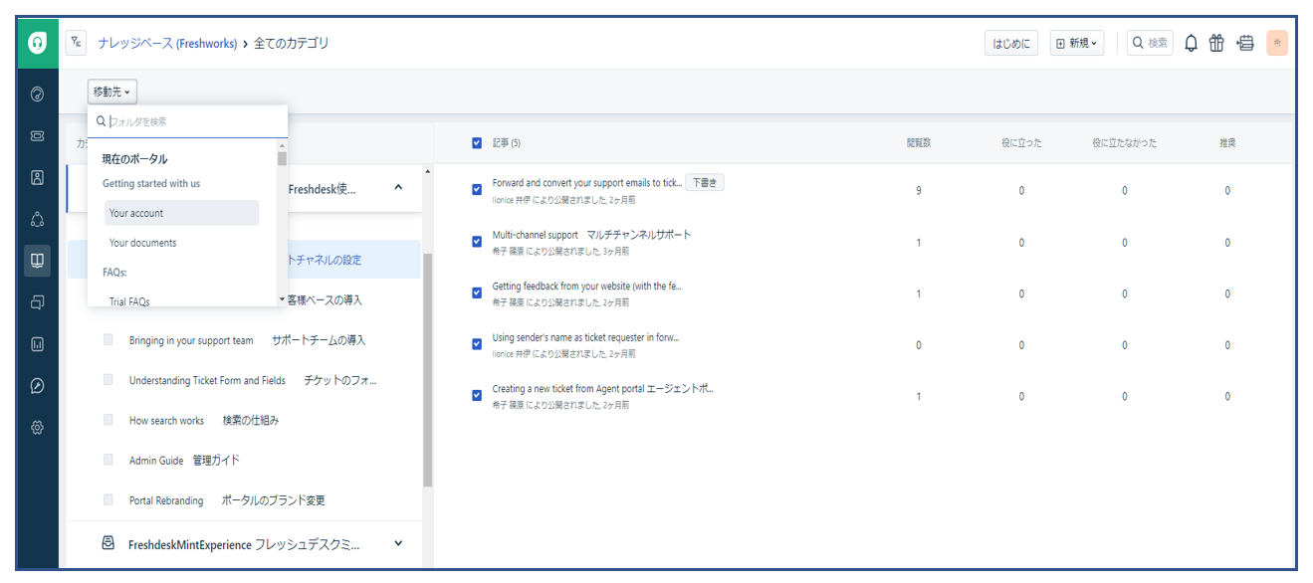Select Your account in folder list
1313x583 pixels.
(x=181, y=213)
